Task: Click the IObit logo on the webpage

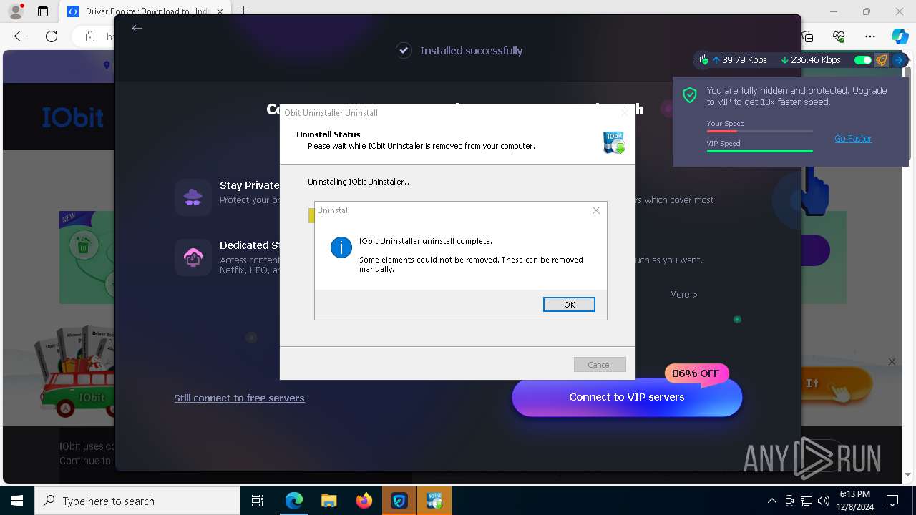Action: click(x=72, y=117)
